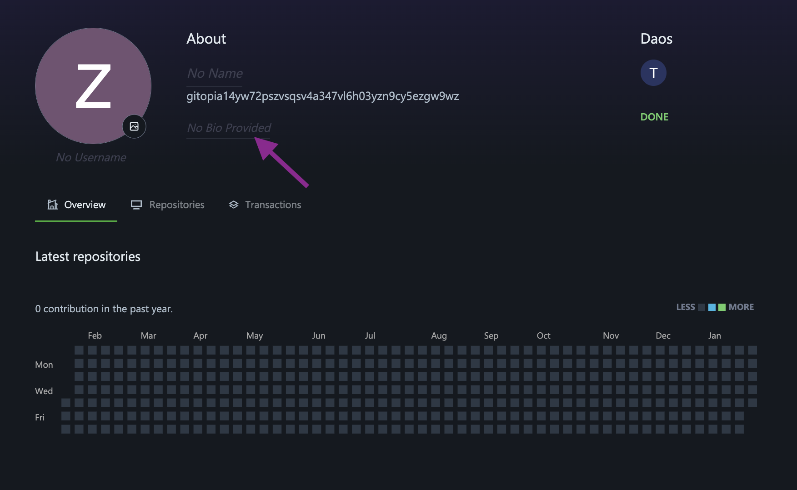Screen dimensions: 797x490
Task: Click the Transactions tab layers icon
Action: (234, 205)
